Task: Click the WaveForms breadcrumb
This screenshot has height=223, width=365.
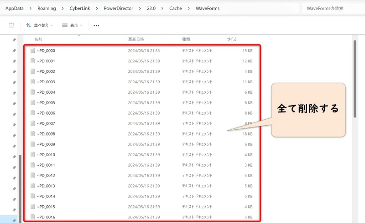Action: pyautogui.click(x=208, y=8)
